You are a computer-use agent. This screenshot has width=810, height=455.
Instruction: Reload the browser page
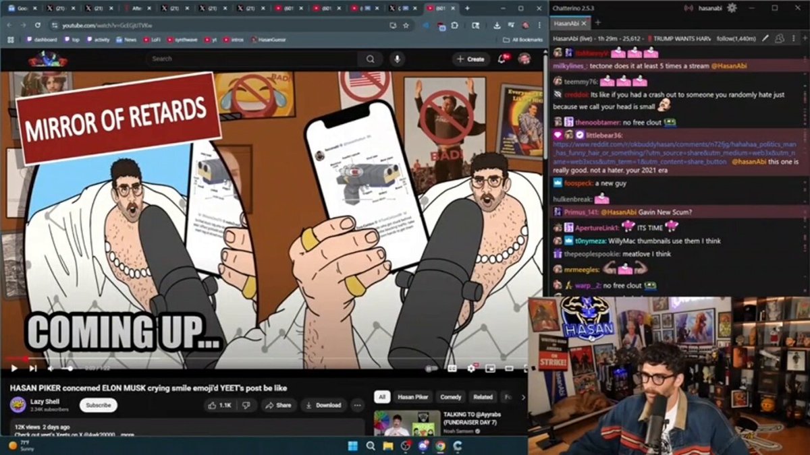(x=39, y=25)
